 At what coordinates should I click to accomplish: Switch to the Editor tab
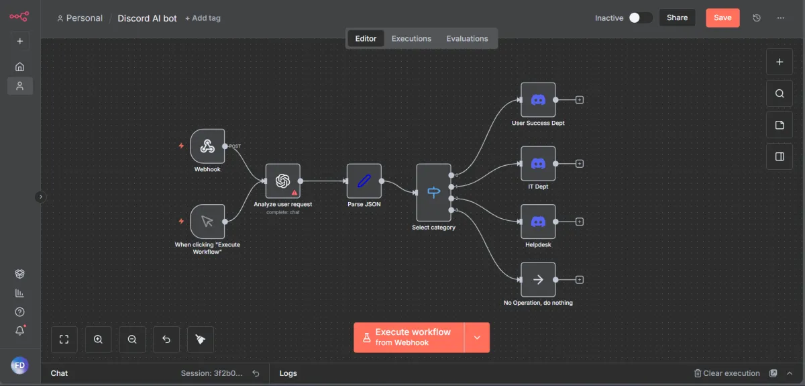point(366,38)
